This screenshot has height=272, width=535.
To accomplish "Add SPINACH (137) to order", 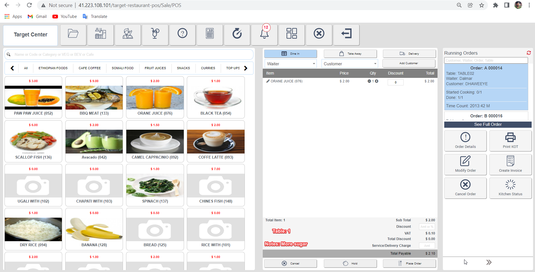I will (x=155, y=185).
